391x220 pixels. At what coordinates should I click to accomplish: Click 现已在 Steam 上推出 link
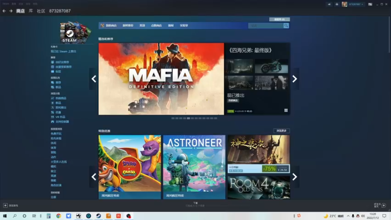coord(64,51)
